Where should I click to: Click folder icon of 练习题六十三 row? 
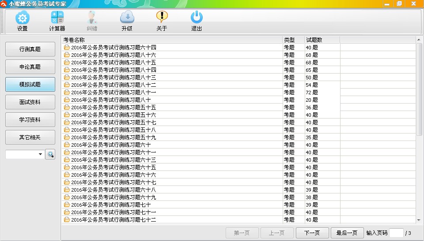pyautogui.click(x=67, y=160)
